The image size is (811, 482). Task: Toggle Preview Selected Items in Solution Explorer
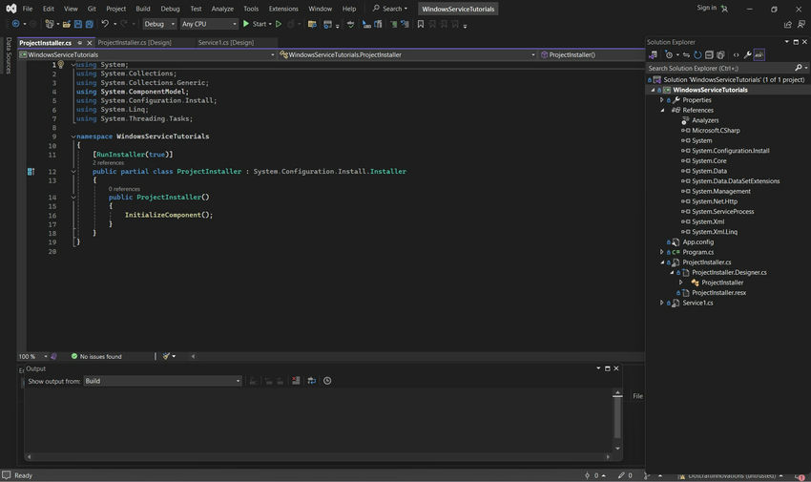tap(759, 54)
